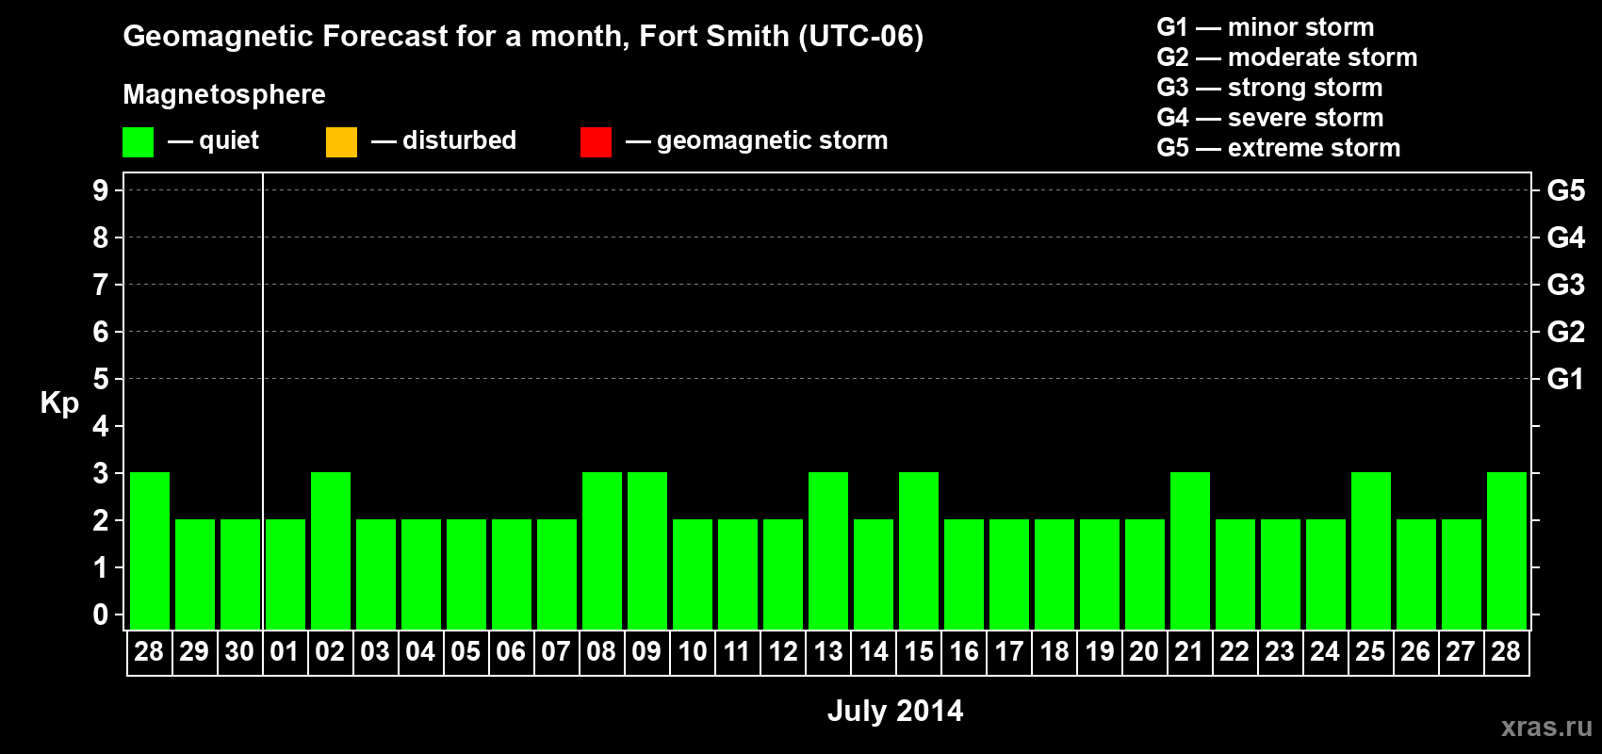Click the green quiet legend swatch
The width and height of the screenshot is (1602, 754).
tap(138, 142)
